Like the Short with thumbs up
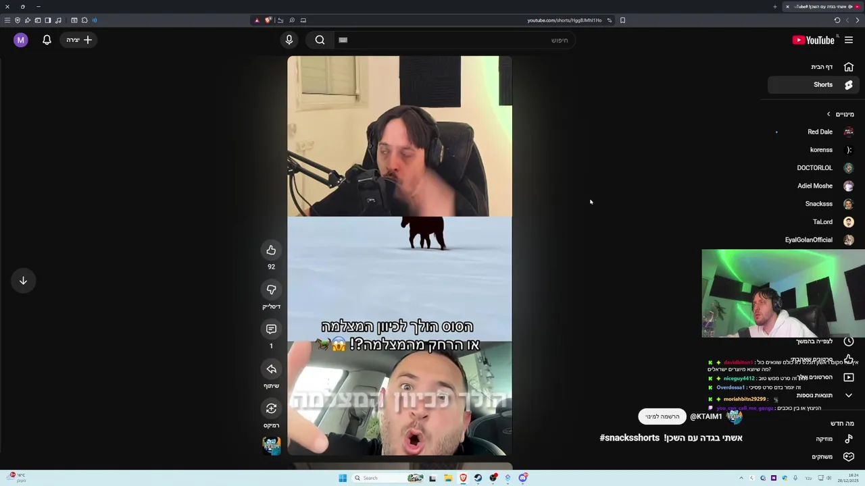 pos(271,250)
